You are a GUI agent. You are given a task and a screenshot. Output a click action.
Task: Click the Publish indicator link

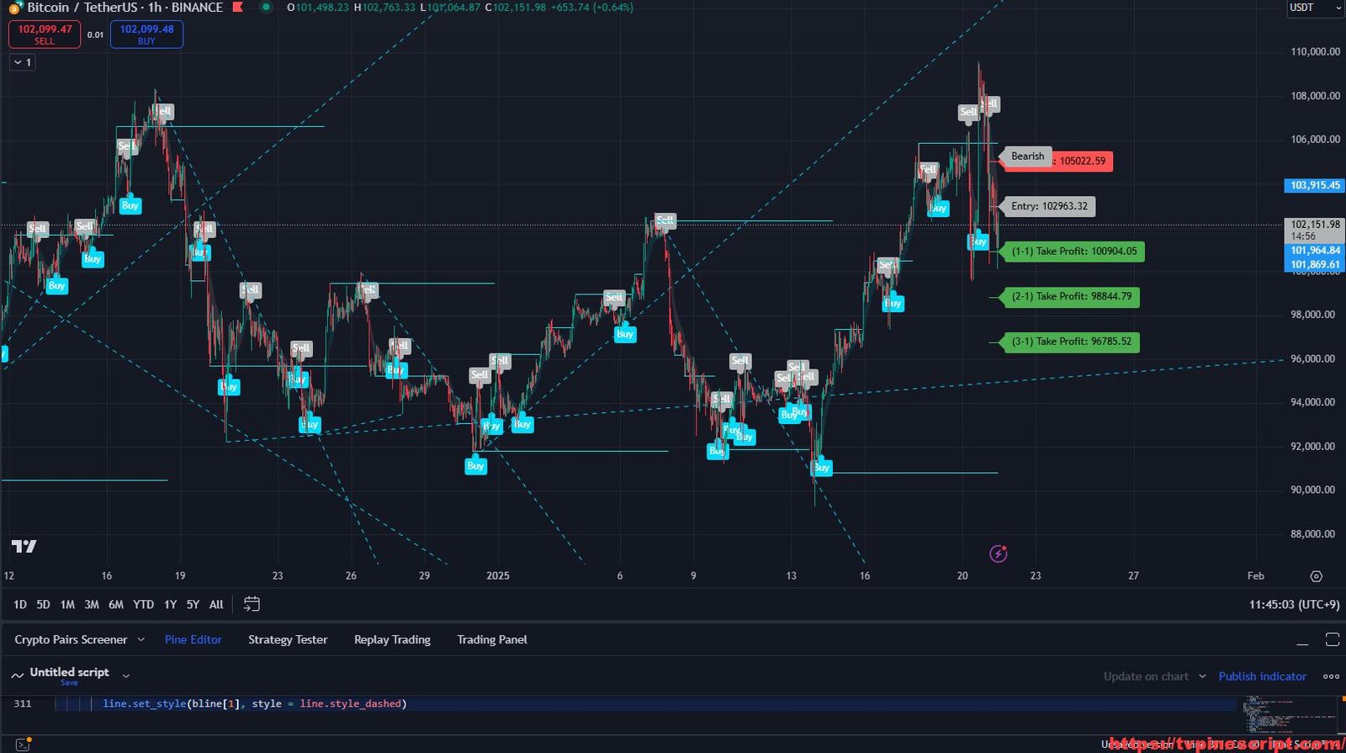pos(1262,676)
